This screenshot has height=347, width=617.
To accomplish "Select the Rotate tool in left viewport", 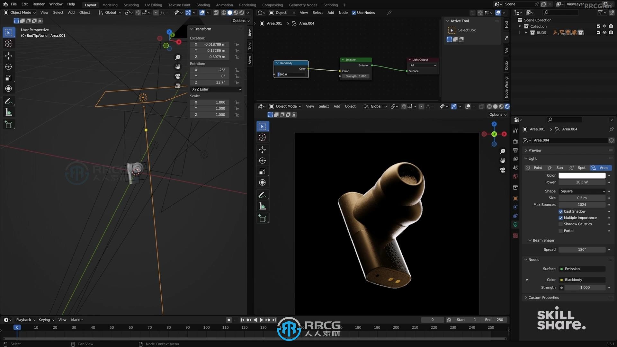I will click(x=9, y=67).
